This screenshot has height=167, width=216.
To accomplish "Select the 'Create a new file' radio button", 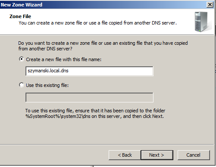I will [x=22, y=59].
